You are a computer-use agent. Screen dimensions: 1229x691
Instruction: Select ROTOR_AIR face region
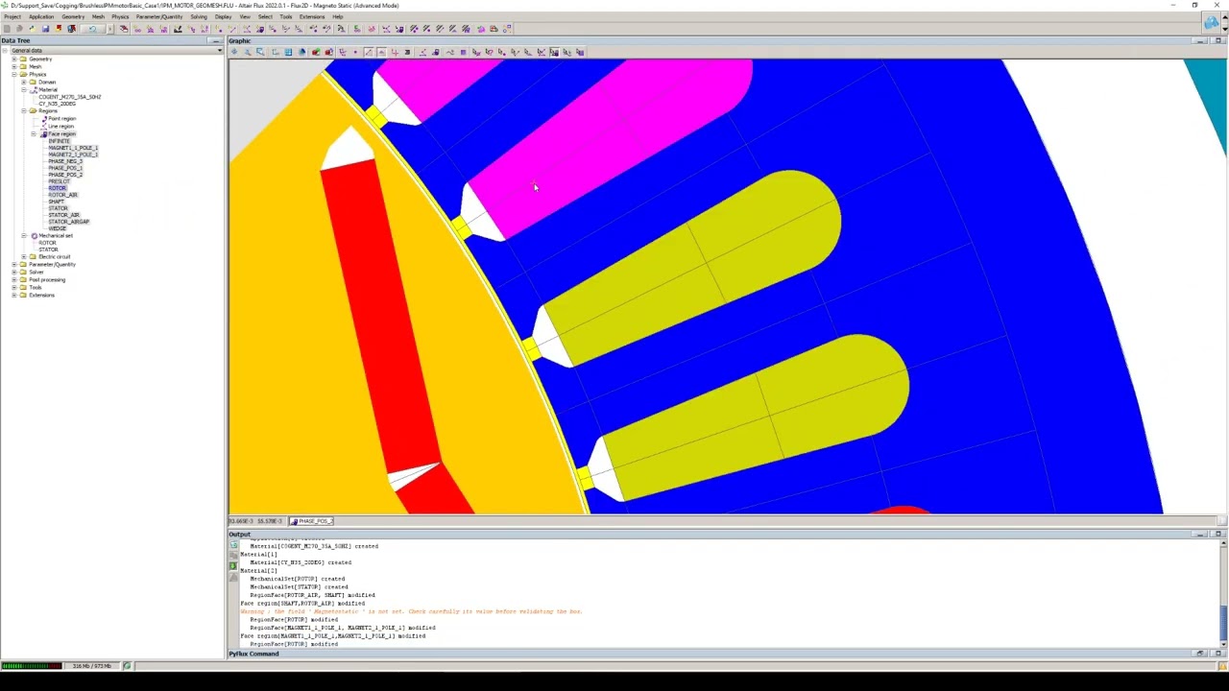coord(62,195)
